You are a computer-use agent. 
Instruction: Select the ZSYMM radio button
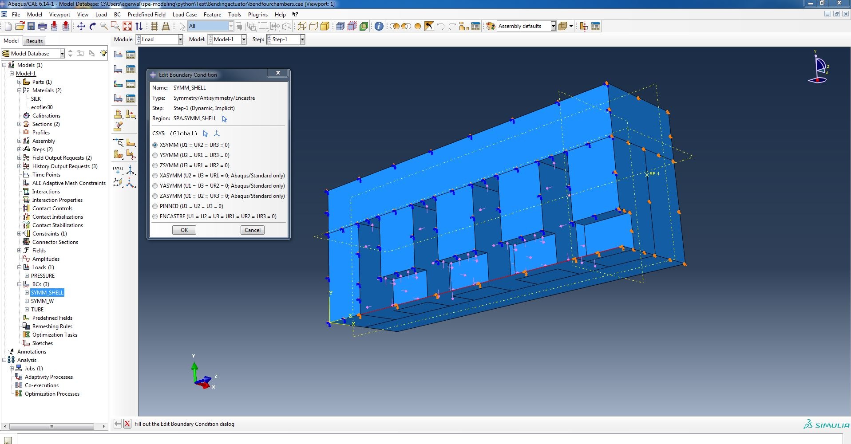(x=155, y=165)
